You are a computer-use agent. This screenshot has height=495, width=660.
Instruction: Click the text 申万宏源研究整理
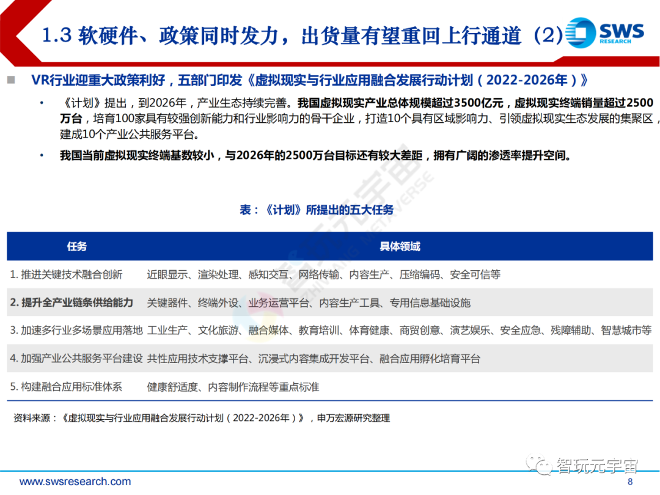[x=354, y=418]
